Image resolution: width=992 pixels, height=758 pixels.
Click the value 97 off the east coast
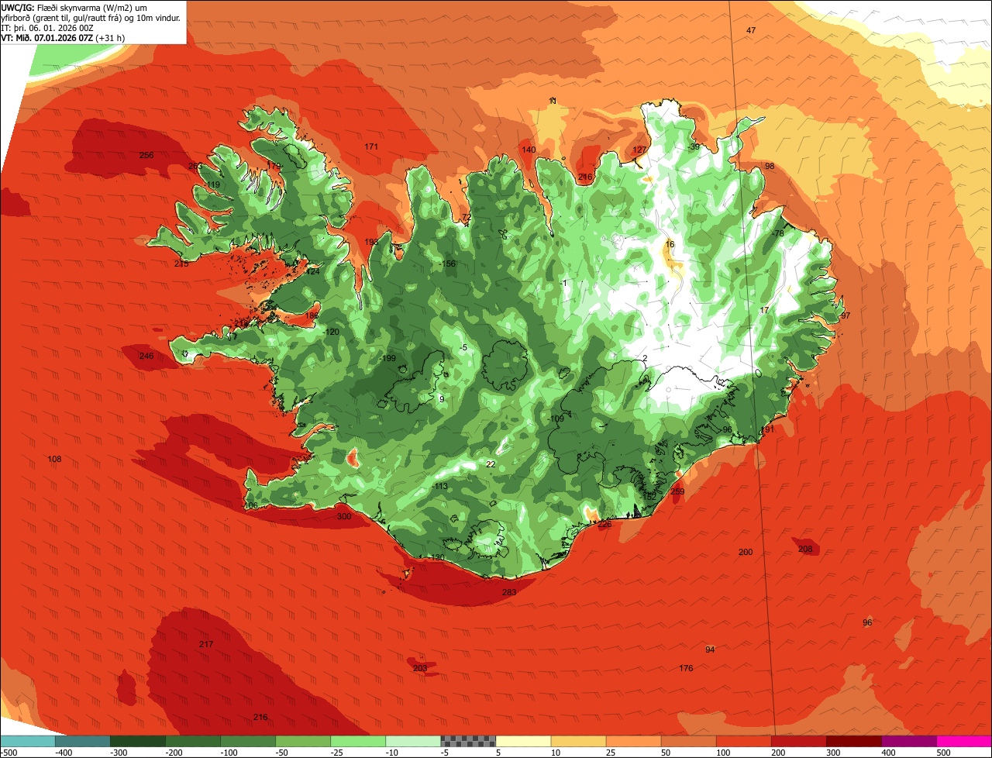(x=846, y=315)
